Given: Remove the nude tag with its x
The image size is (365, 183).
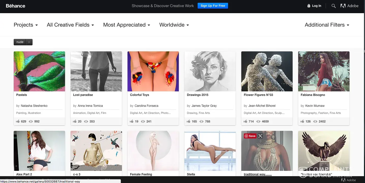Looking at the screenshot, I should pos(29,42).
